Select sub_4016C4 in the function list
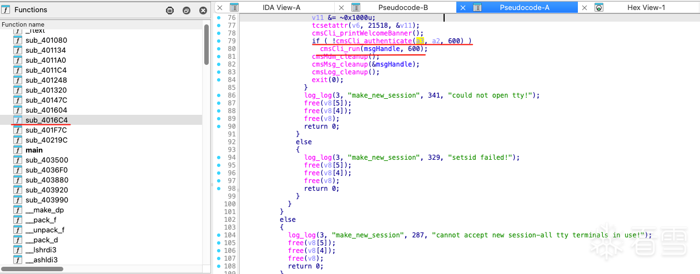Viewport: 700px width, 274px height. tap(47, 120)
